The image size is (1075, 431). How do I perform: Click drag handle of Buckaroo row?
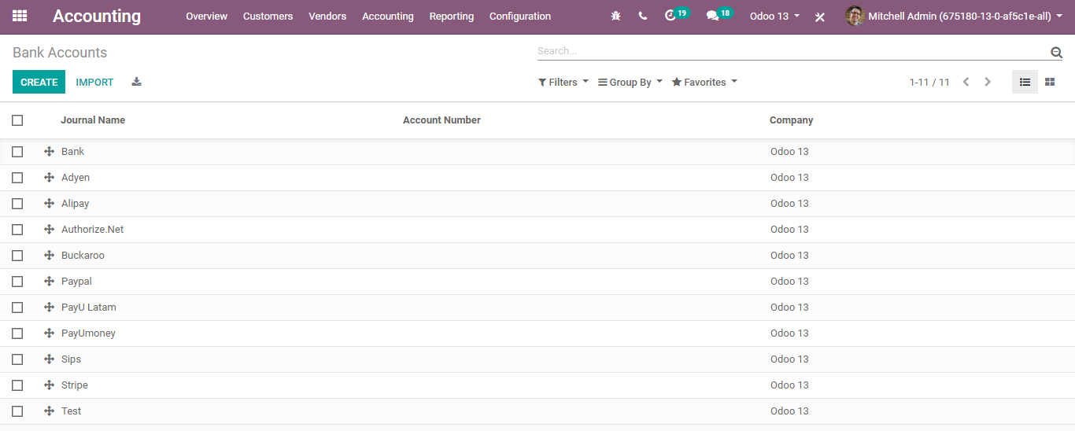49,255
